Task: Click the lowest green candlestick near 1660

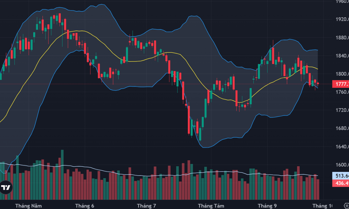Action: coord(200,134)
